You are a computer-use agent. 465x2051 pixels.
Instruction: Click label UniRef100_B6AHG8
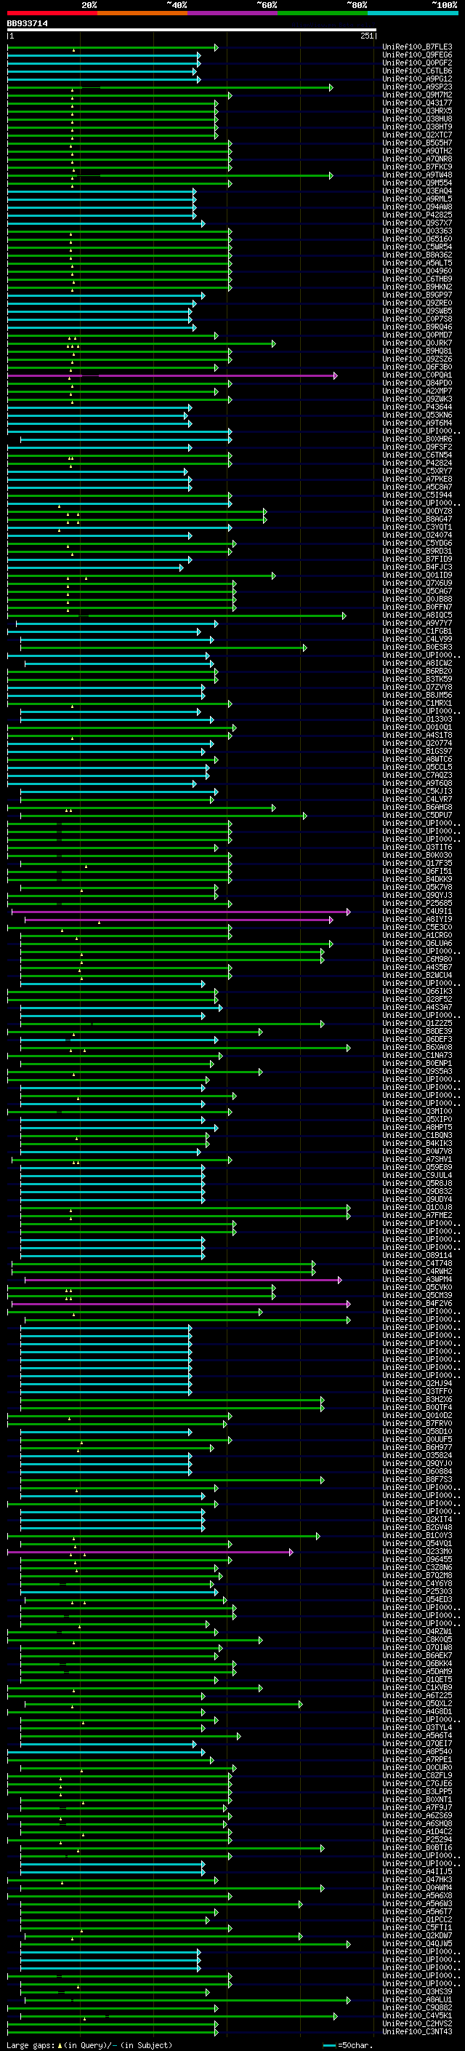[417, 808]
